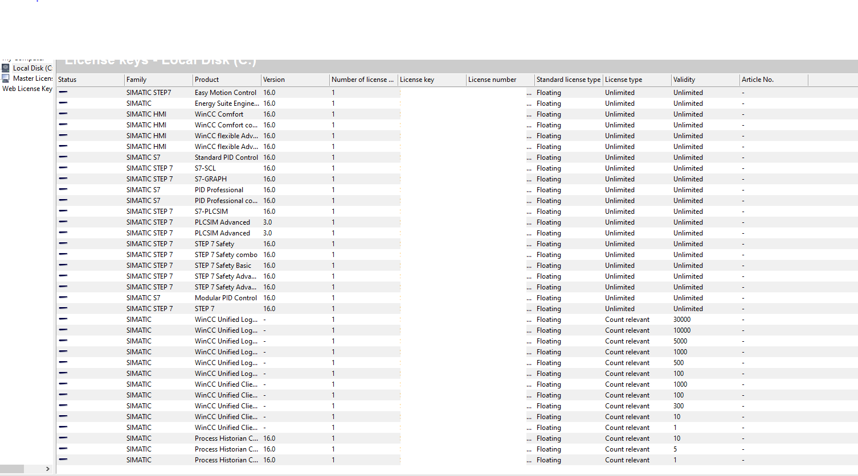Image resolution: width=858 pixels, height=476 pixels.
Task: Click the validity value 10000
Action: coord(682,330)
